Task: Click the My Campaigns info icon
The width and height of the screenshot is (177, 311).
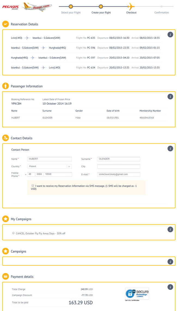Action: (x=170, y=230)
